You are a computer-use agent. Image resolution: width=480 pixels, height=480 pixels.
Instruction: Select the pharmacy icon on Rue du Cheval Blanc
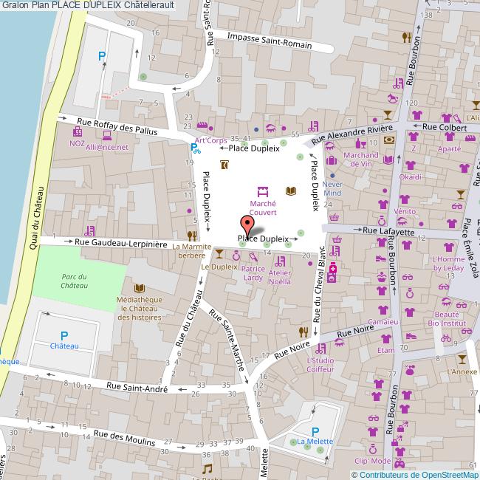point(333,270)
